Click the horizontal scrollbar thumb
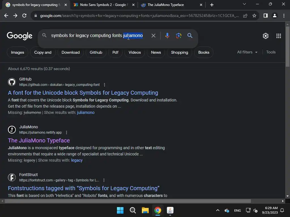 coord(128,201)
